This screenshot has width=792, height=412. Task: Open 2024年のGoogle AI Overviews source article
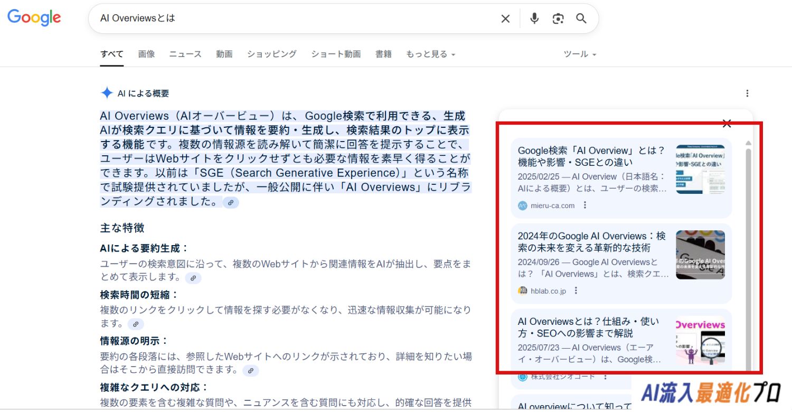[591, 242]
